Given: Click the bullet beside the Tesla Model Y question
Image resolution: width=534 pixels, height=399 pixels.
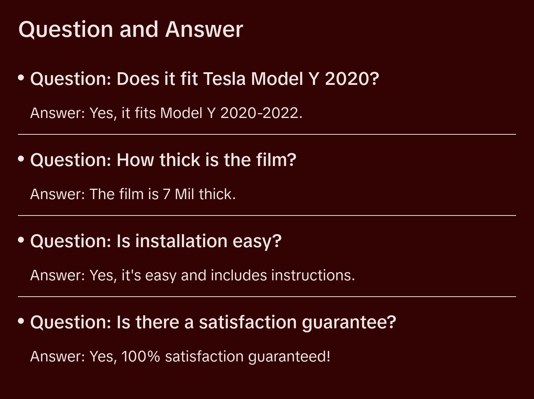Looking at the screenshot, I should tap(21, 78).
